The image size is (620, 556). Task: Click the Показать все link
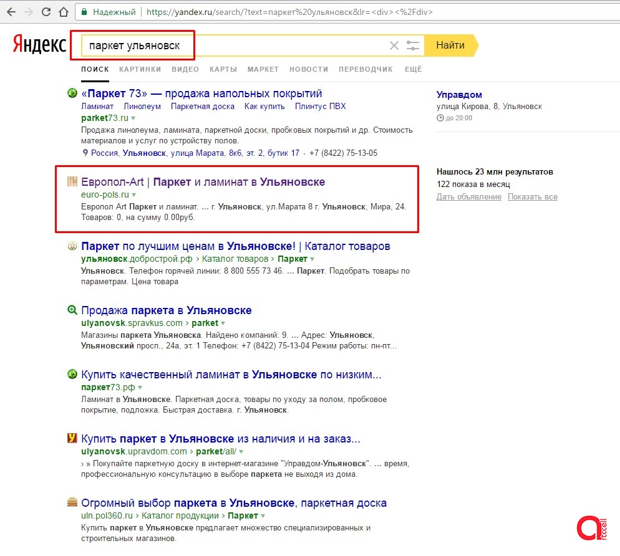click(533, 197)
